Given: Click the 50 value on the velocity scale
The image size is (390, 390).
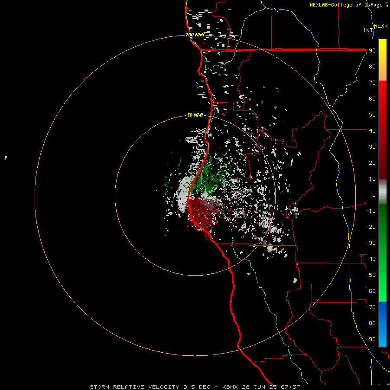Looking at the screenshot, I should click(372, 115).
